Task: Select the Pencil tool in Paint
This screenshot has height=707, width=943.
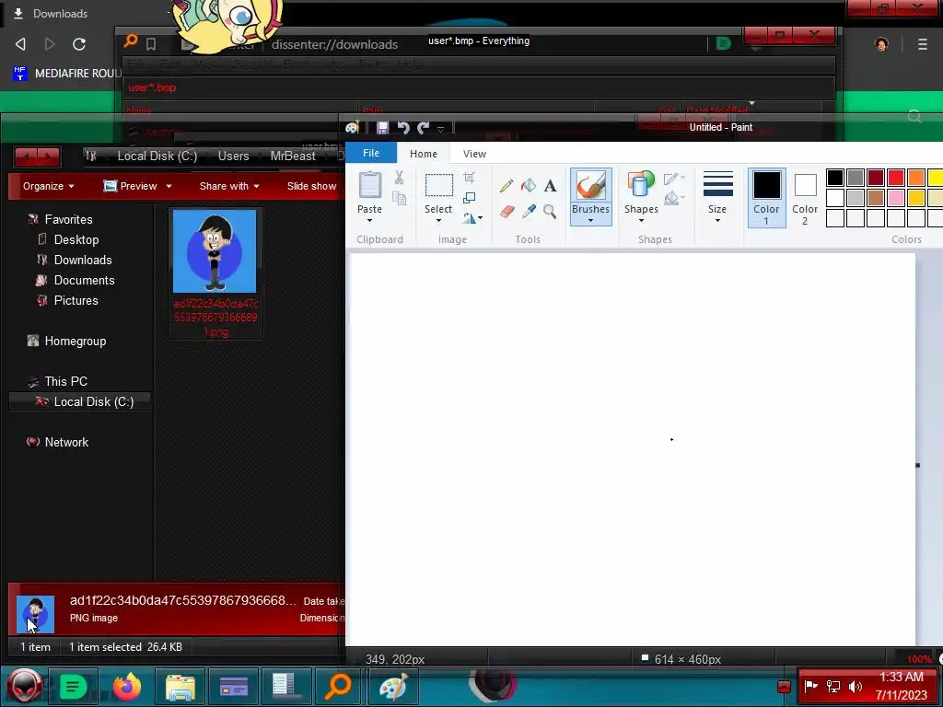Action: click(x=506, y=186)
